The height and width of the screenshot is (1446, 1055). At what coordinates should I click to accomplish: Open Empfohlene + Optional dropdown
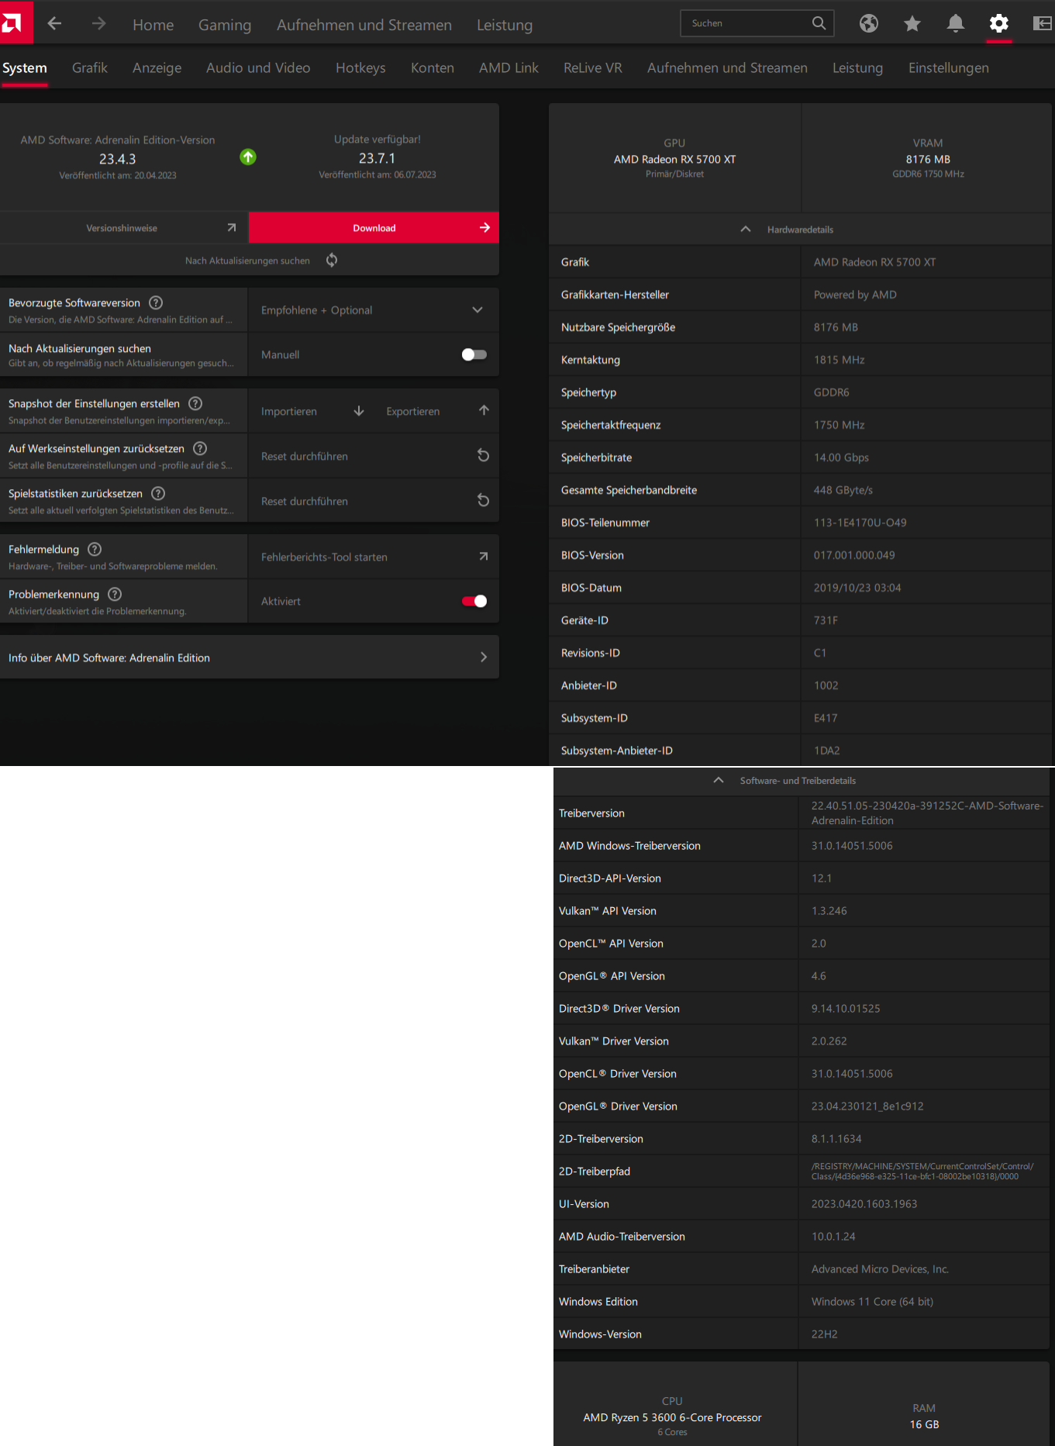pos(373,310)
